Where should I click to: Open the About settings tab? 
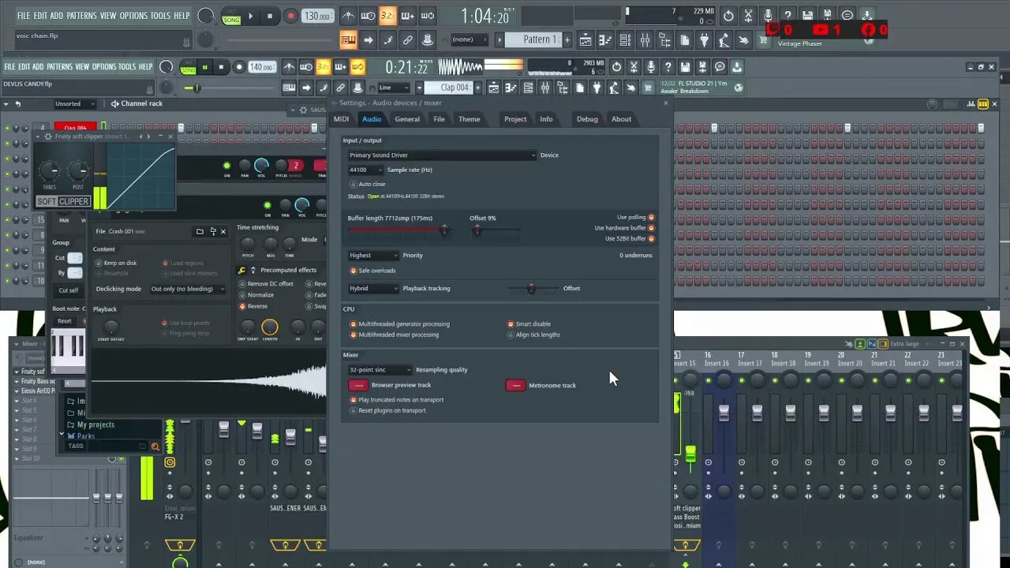pyautogui.click(x=621, y=119)
